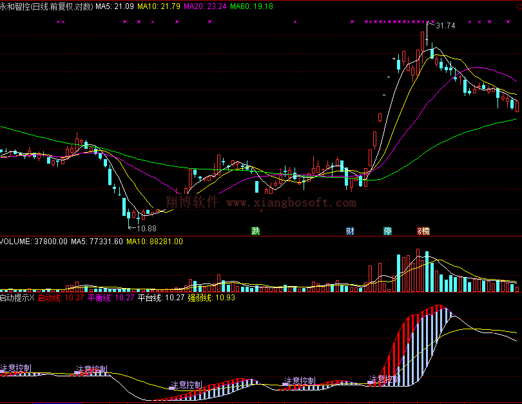Click the magenta 平衡线 value label

point(111,298)
